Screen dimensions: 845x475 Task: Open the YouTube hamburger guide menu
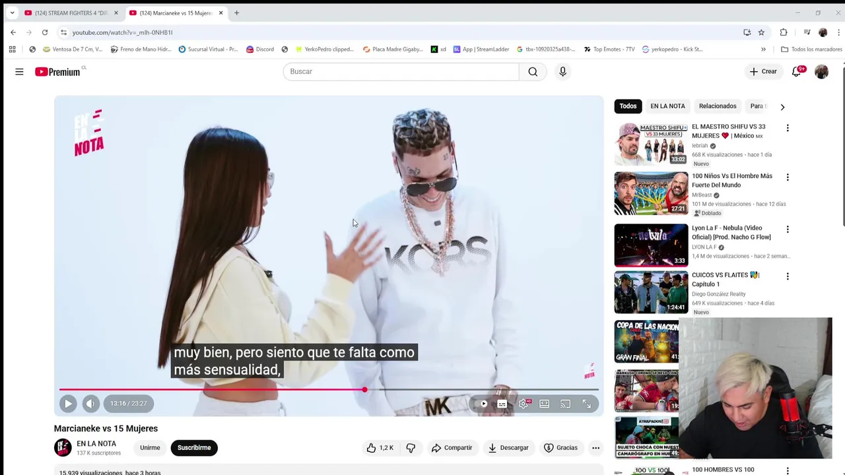click(19, 71)
